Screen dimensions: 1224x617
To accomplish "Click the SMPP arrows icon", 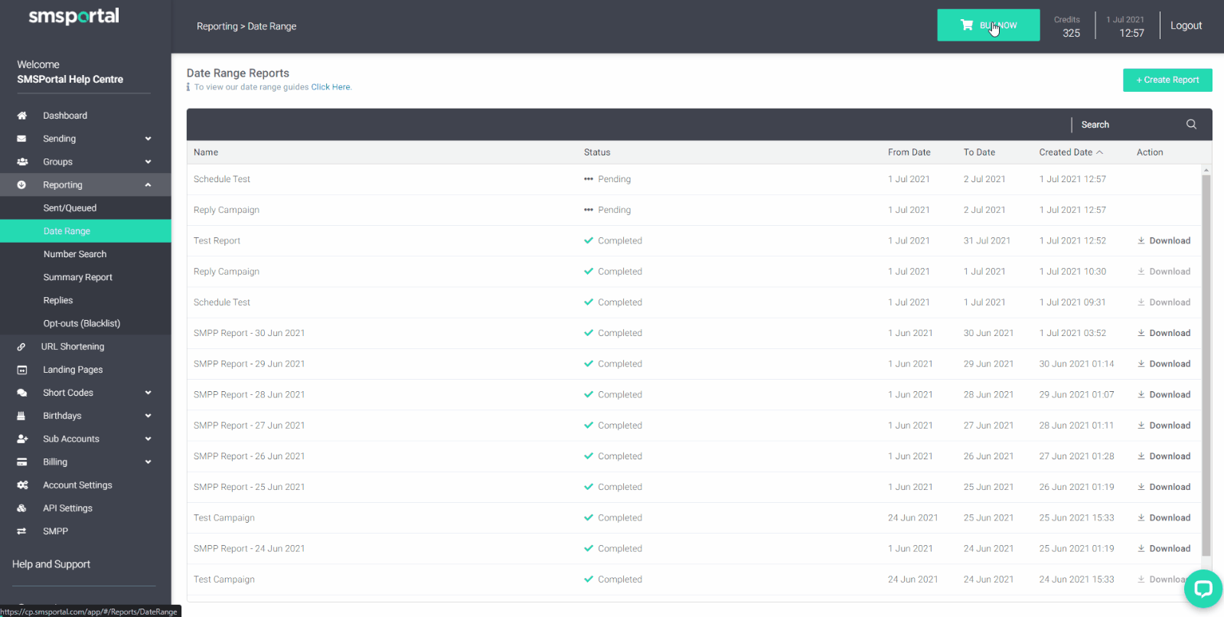I will point(21,531).
